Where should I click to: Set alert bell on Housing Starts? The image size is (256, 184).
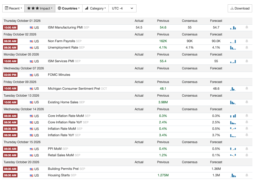[x=247, y=175]
